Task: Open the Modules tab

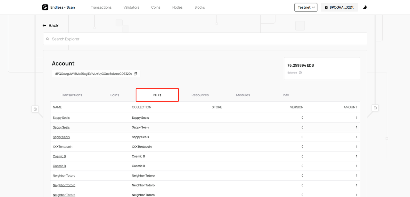Action: click(243, 95)
